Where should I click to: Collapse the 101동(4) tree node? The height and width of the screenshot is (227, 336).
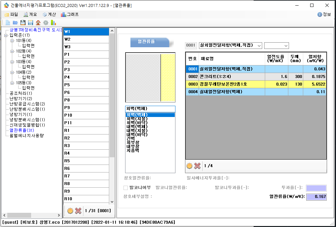(x=12, y=40)
